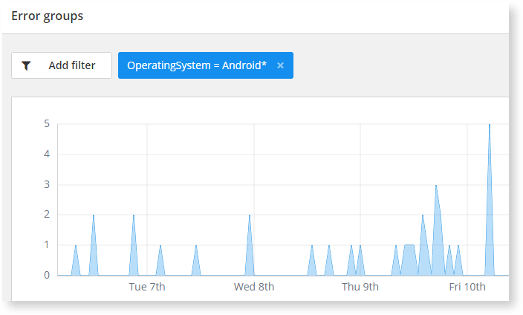The width and height of the screenshot is (523, 315).
Task: Click the Error groups panel heading
Action: (47, 16)
